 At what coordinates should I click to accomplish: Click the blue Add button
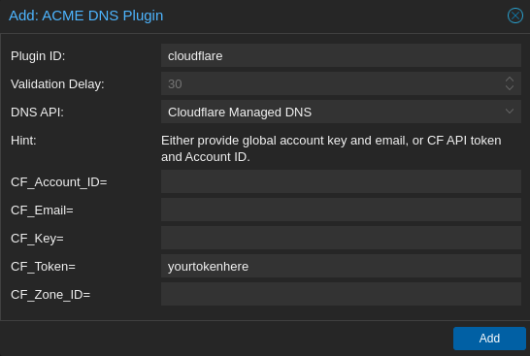pos(489,339)
